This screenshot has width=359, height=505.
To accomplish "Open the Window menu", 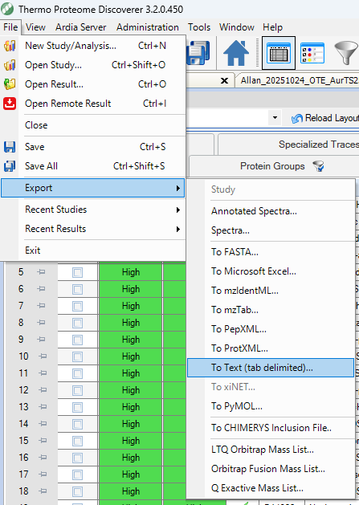I will pyautogui.click(x=237, y=27).
